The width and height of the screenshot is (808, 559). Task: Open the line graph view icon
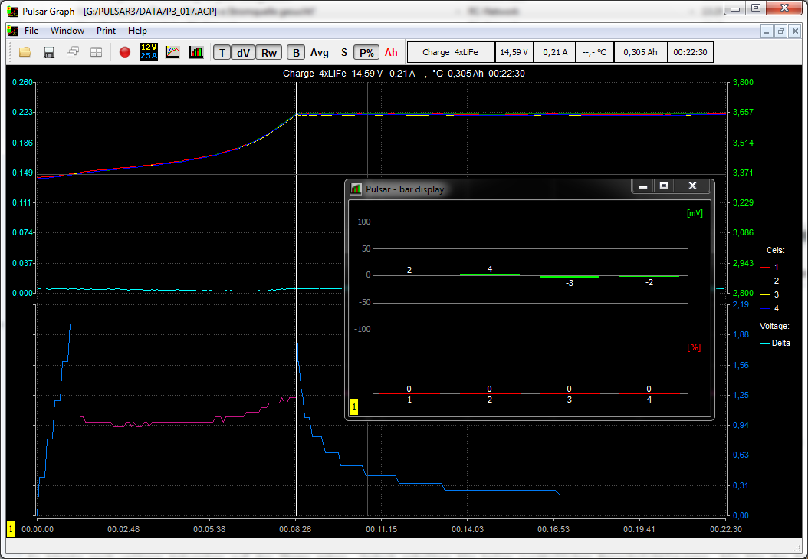pyautogui.click(x=172, y=52)
